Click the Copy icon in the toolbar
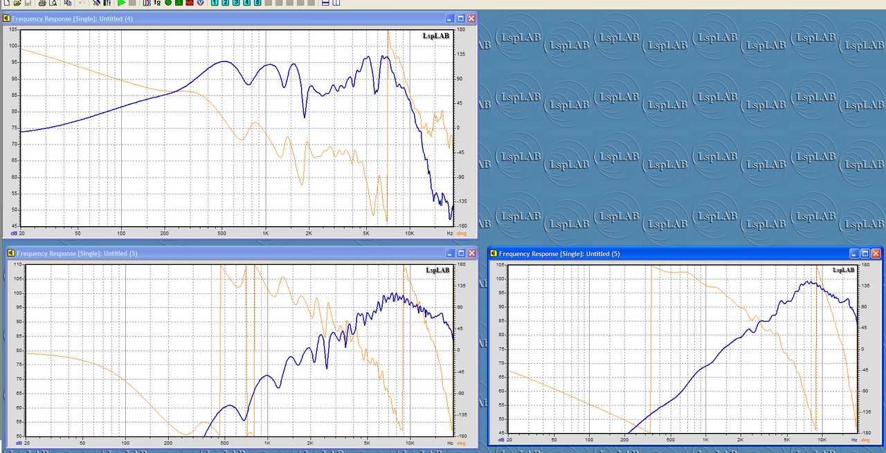This screenshot has height=453, width=886. pos(68,3)
